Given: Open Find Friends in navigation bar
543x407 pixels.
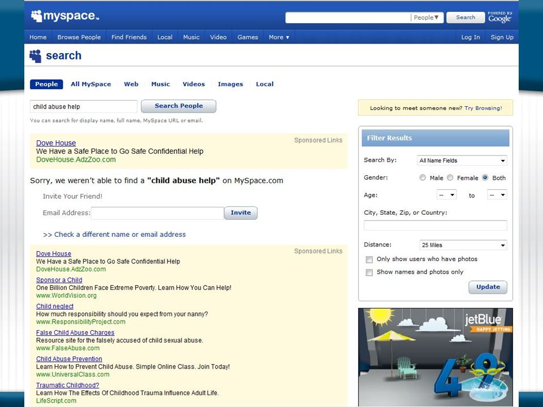Looking at the screenshot, I should click(129, 37).
